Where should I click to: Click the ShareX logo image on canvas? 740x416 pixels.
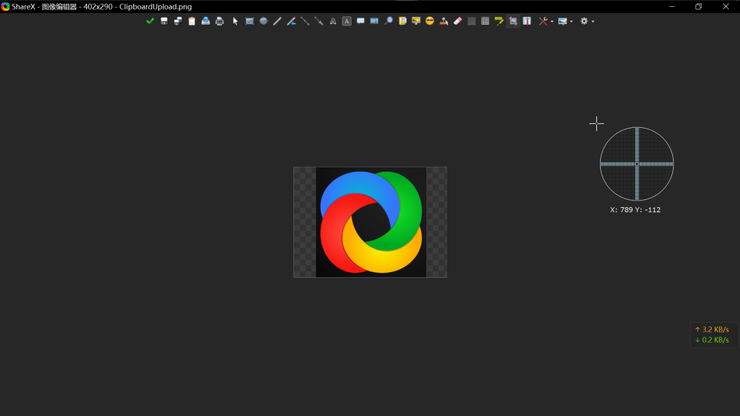[x=371, y=222]
